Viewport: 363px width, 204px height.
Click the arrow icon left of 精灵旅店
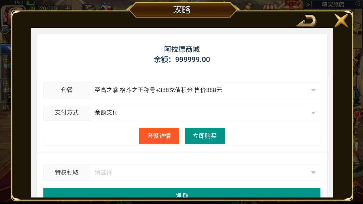coord(308,5)
